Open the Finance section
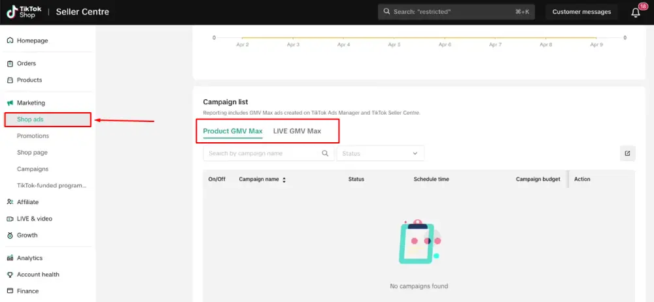654x302 pixels. tap(27, 291)
